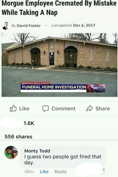The height and width of the screenshot is (177, 118).
Task: Click the Like label under the post
Action: tap(24, 109)
